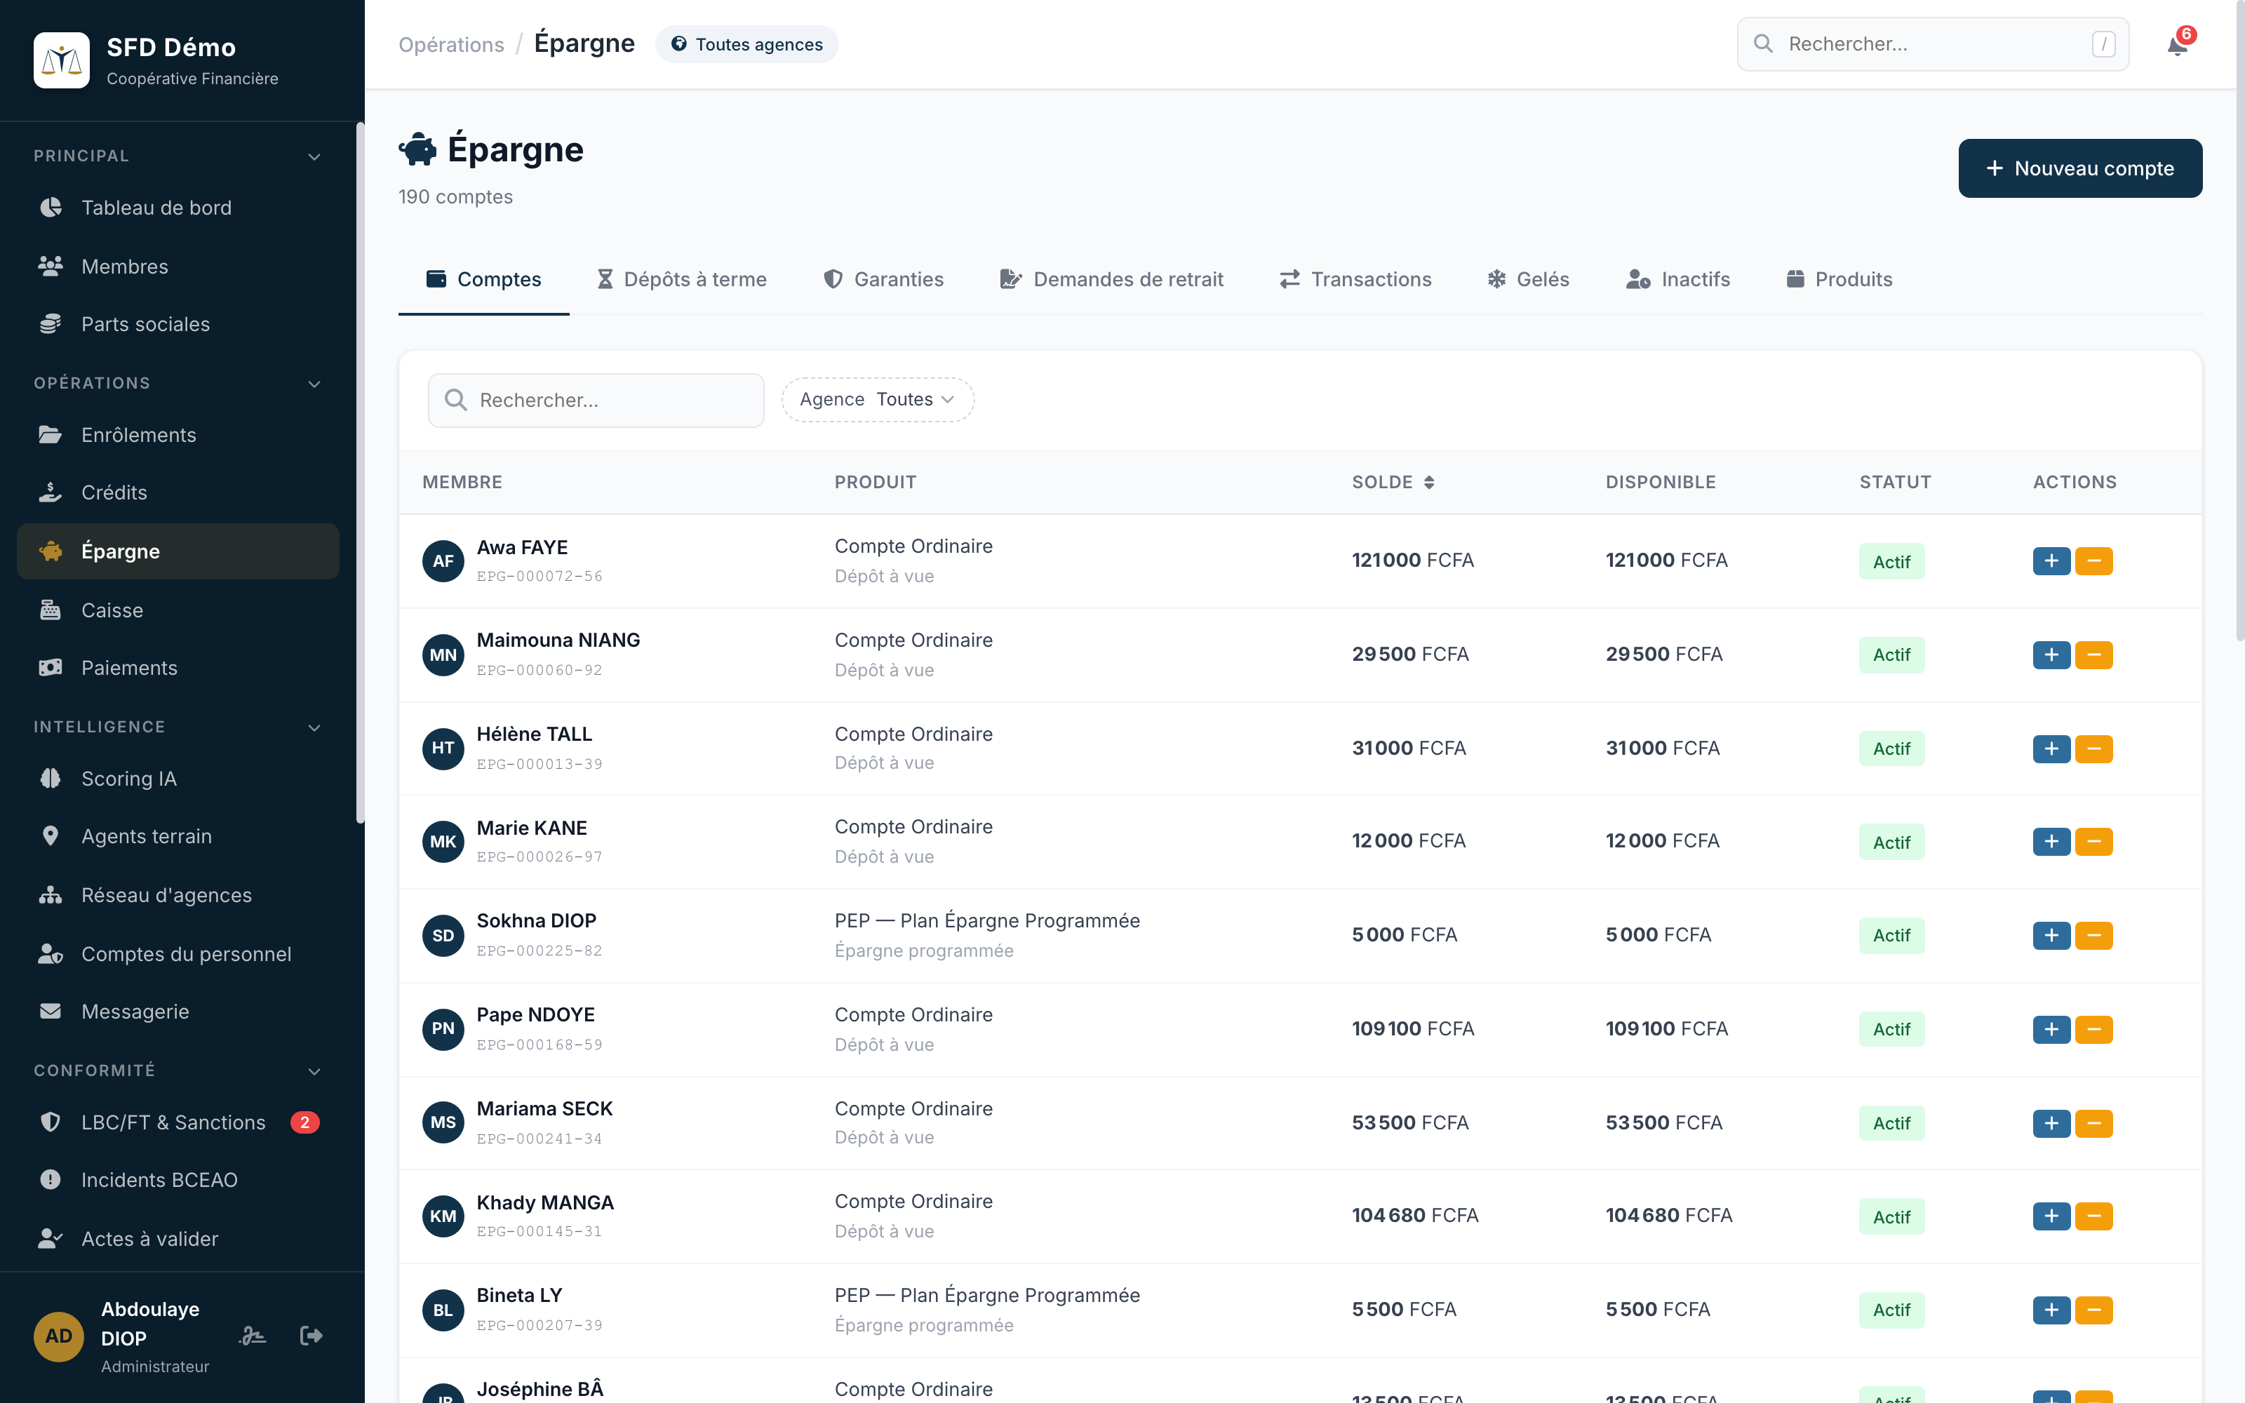
Task: Show the Gelés accounts tab
Action: (1528, 279)
